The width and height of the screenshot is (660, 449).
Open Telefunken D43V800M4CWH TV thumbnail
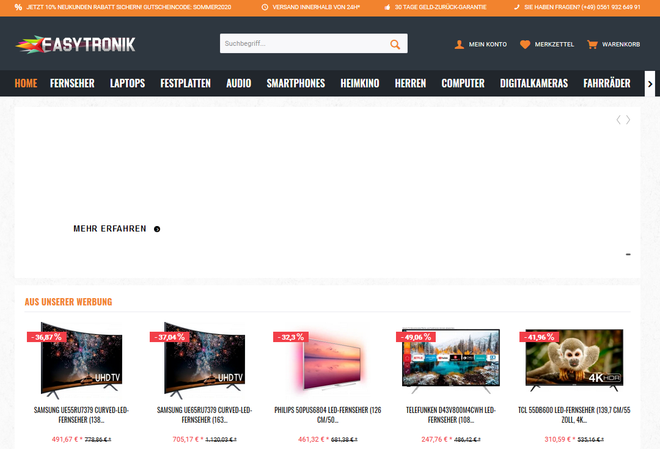[451, 360]
